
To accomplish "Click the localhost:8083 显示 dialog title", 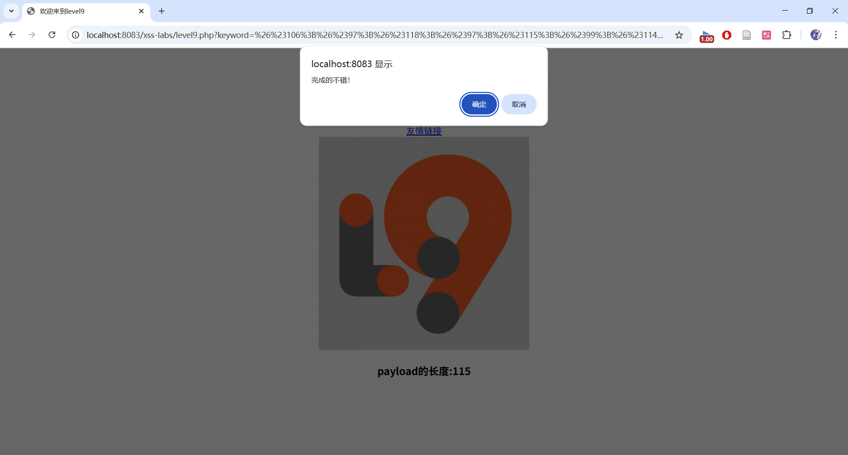I will (x=352, y=64).
